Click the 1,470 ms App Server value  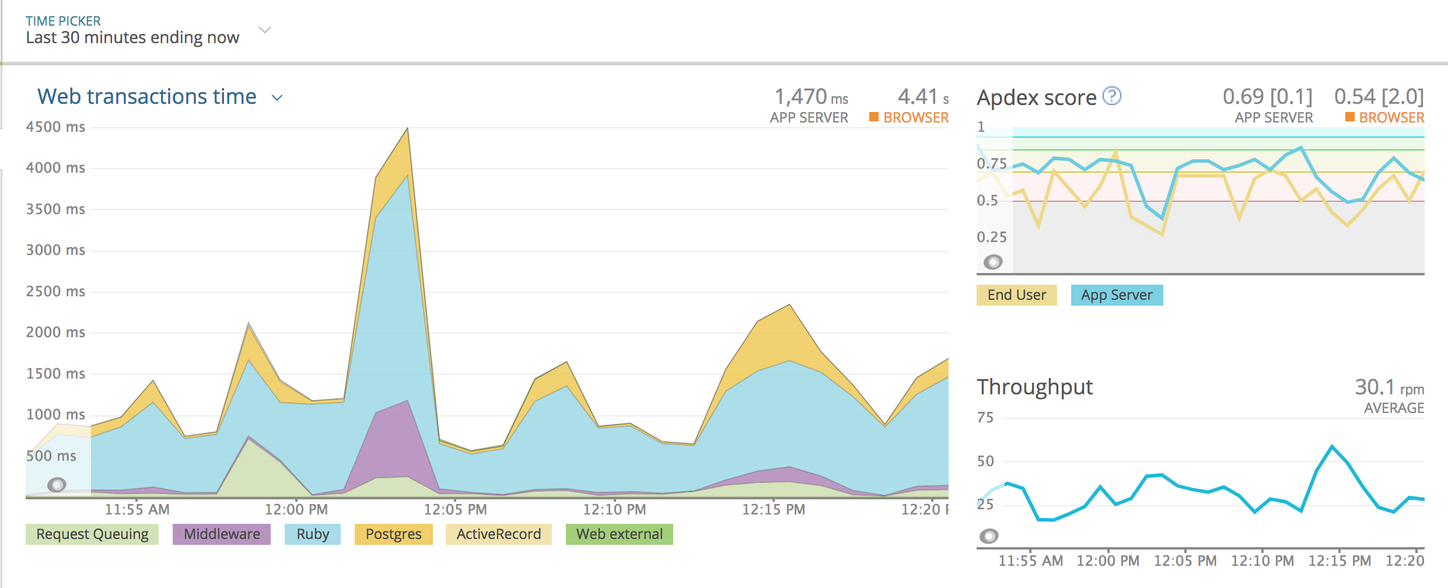(811, 97)
